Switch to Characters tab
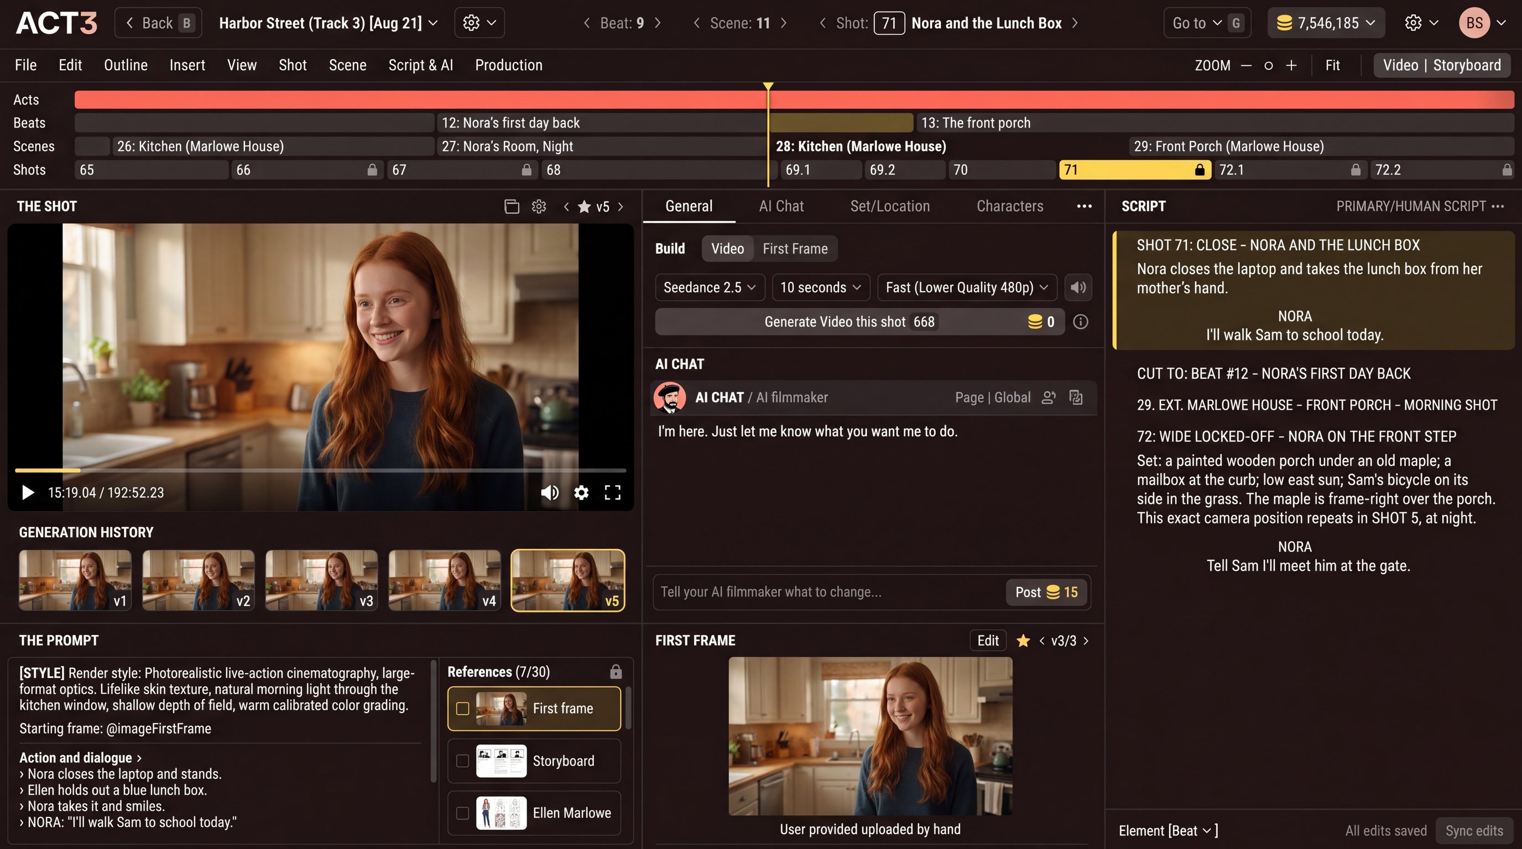 [x=1010, y=206]
